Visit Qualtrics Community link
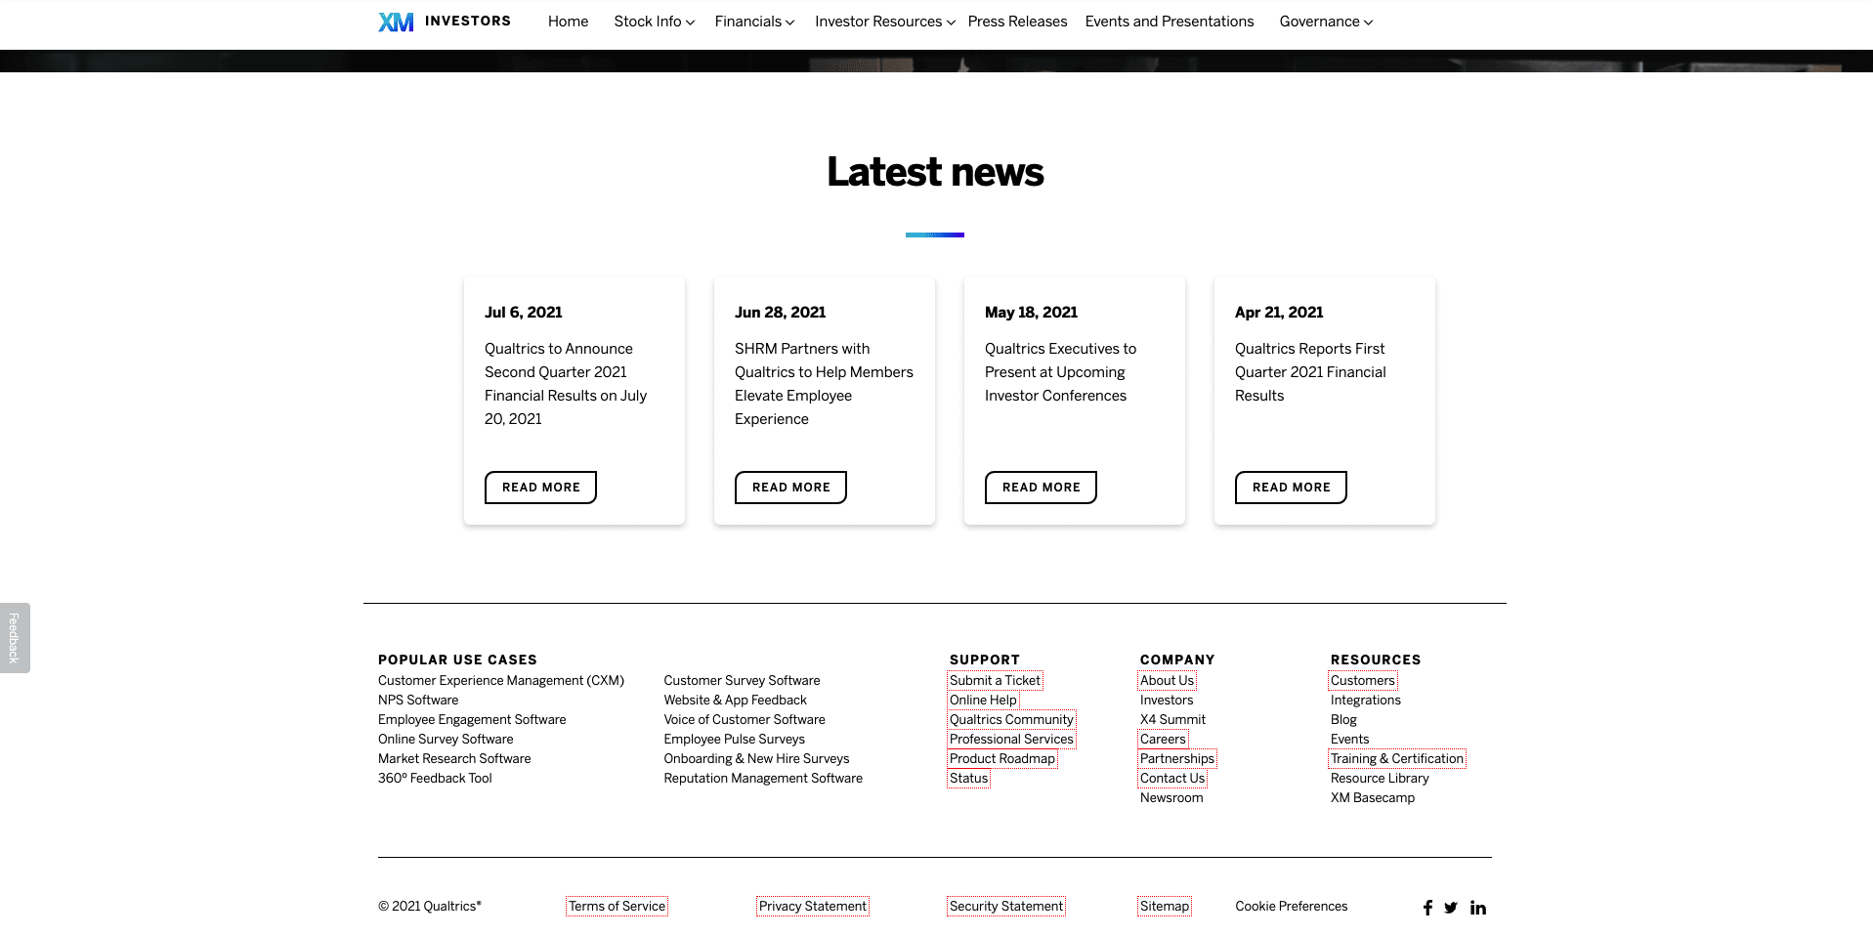 (x=1011, y=720)
